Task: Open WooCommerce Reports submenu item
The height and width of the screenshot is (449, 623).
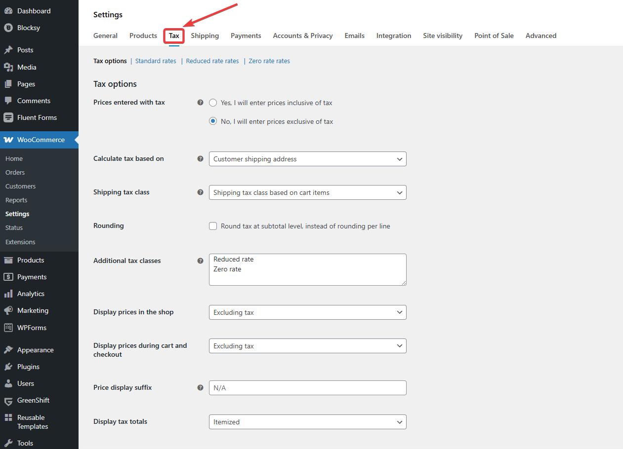Action: click(16, 200)
